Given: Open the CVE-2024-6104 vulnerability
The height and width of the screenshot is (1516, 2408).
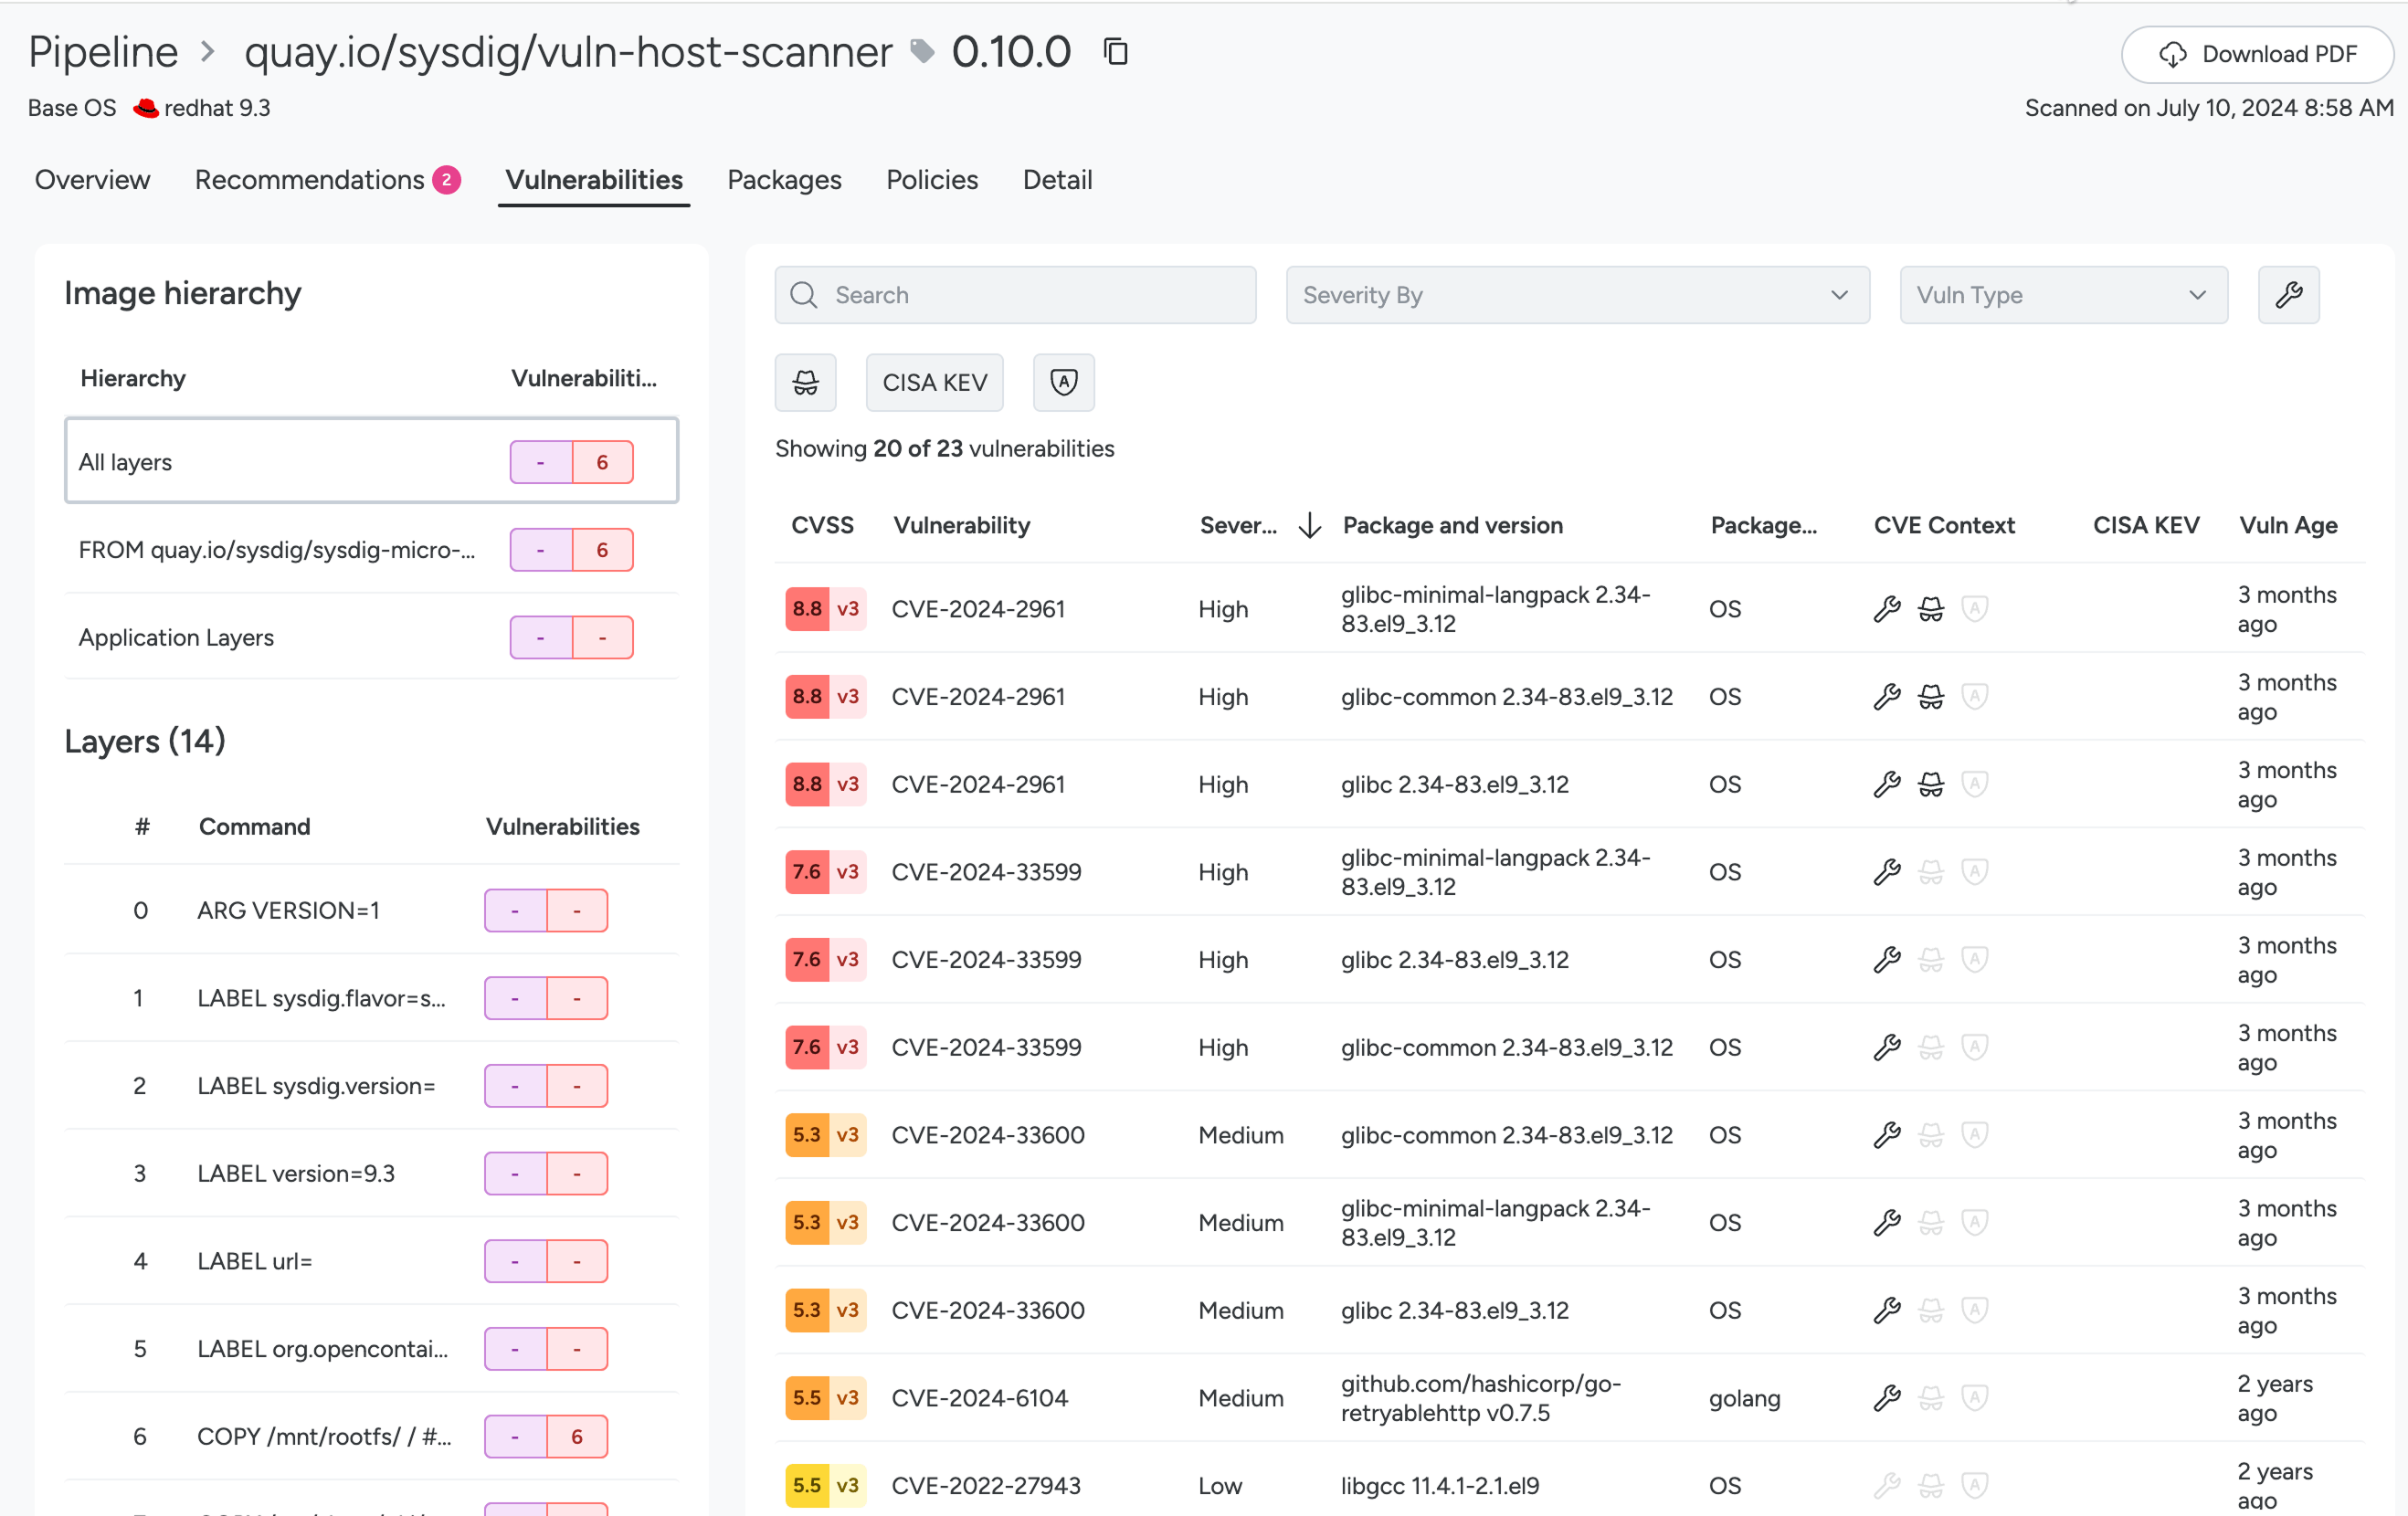Looking at the screenshot, I should (x=979, y=1398).
